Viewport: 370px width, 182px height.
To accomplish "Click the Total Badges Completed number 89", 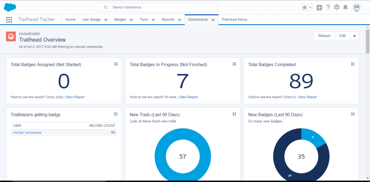I will [301, 81].
